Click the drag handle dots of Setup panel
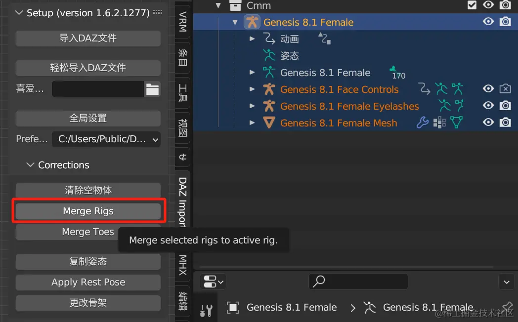 pyautogui.click(x=158, y=12)
